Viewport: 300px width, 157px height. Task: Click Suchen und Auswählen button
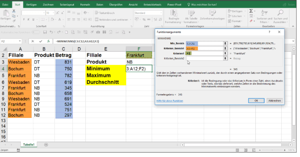[280, 16]
